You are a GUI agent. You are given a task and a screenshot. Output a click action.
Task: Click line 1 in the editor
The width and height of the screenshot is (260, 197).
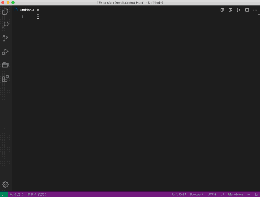tap(142, 17)
